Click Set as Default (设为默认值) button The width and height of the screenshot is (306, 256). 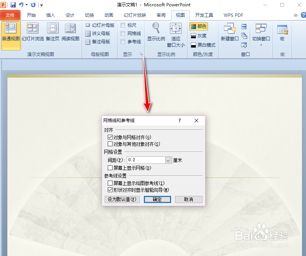click(x=122, y=199)
